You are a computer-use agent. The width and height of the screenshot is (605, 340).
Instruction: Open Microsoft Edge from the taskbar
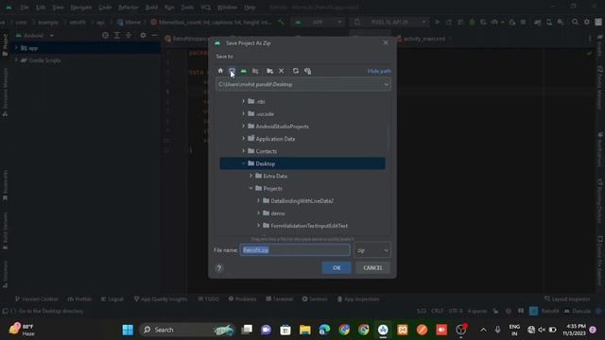tap(324, 330)
